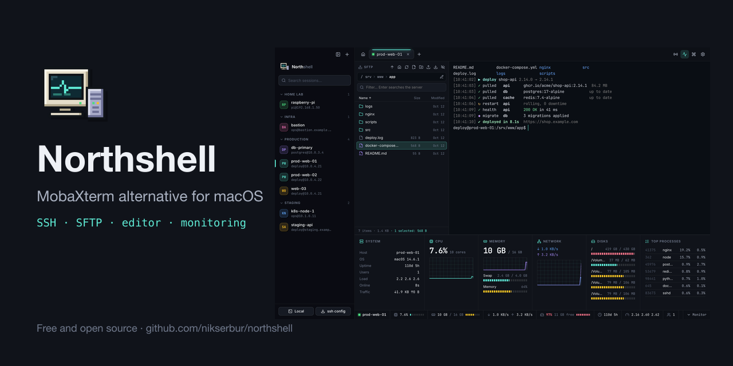Select the deploy.log file
Viewport: 733px width, 366px height.
tap(401, 138)
